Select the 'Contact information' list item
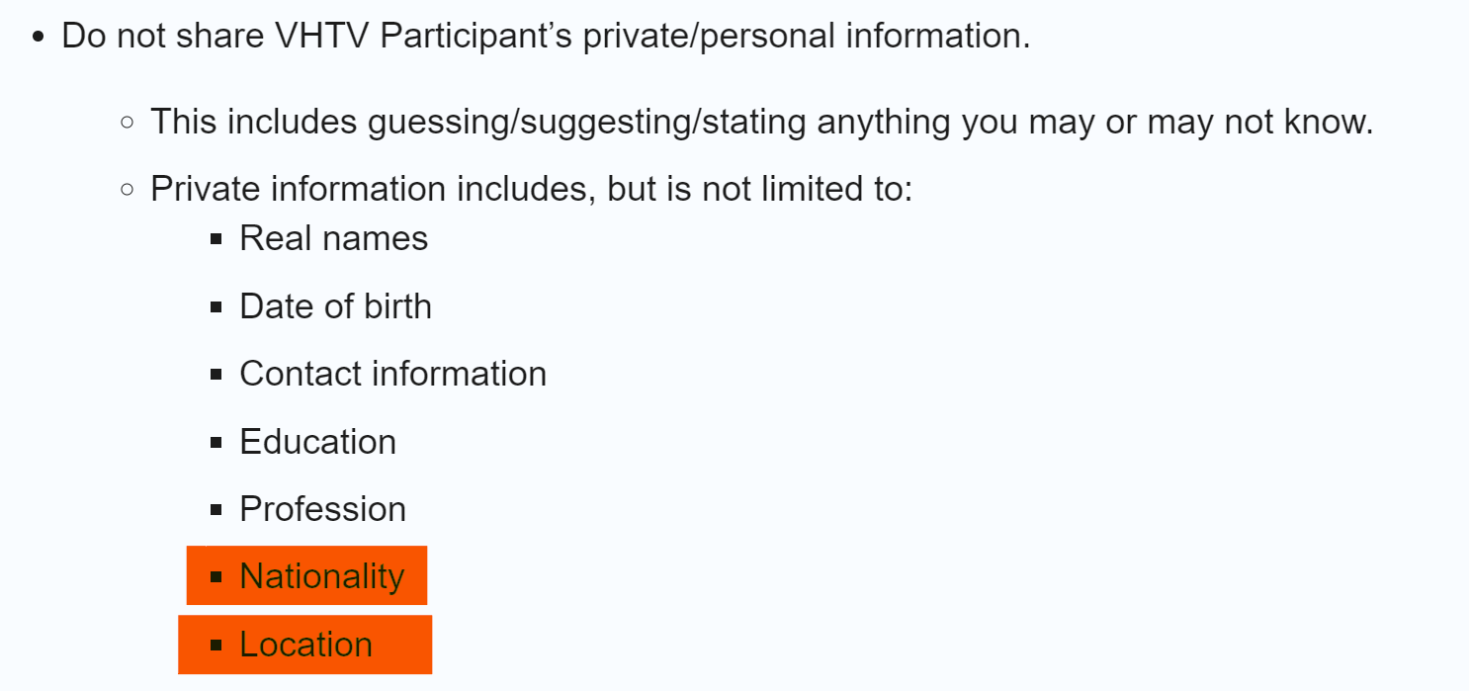 [392, 374]
